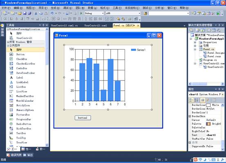This screenshot has width=226, height=163.
Task: Expand the 所有 Windows 窗体 toolbox group
Action: [x=8, y=42]
